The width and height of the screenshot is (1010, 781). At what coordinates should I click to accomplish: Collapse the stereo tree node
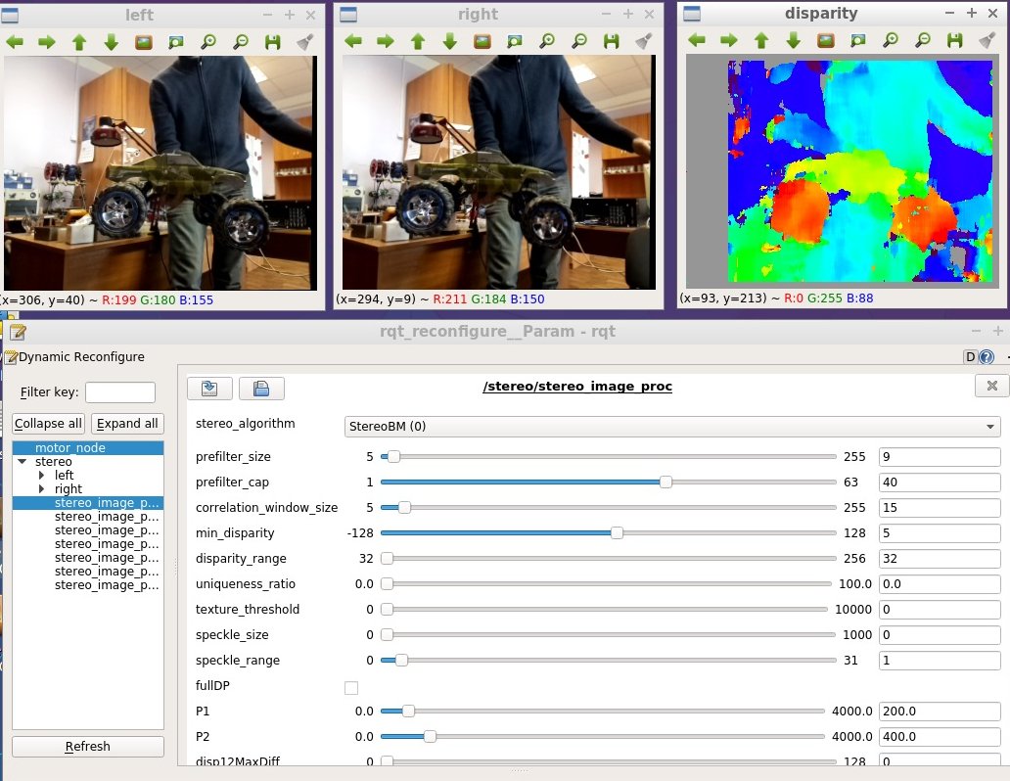[23, 461]
